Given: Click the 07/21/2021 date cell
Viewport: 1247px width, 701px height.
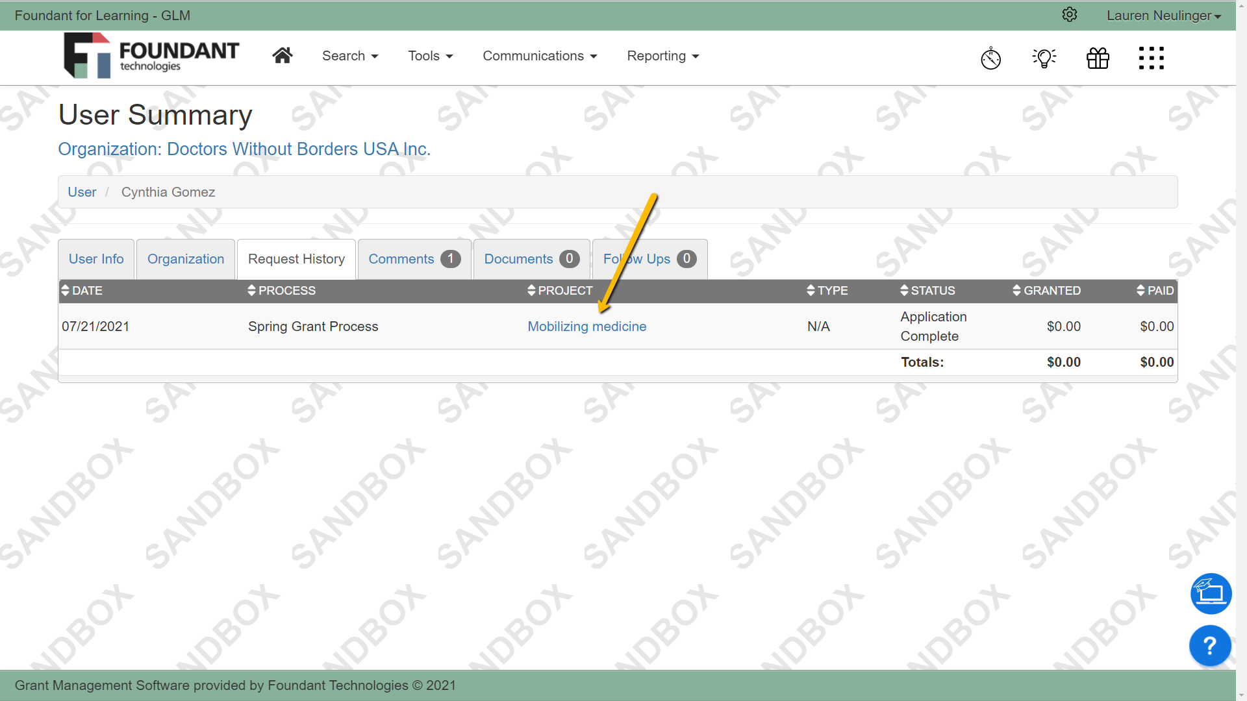Looking at the screenshot, I should click(95, 326).
